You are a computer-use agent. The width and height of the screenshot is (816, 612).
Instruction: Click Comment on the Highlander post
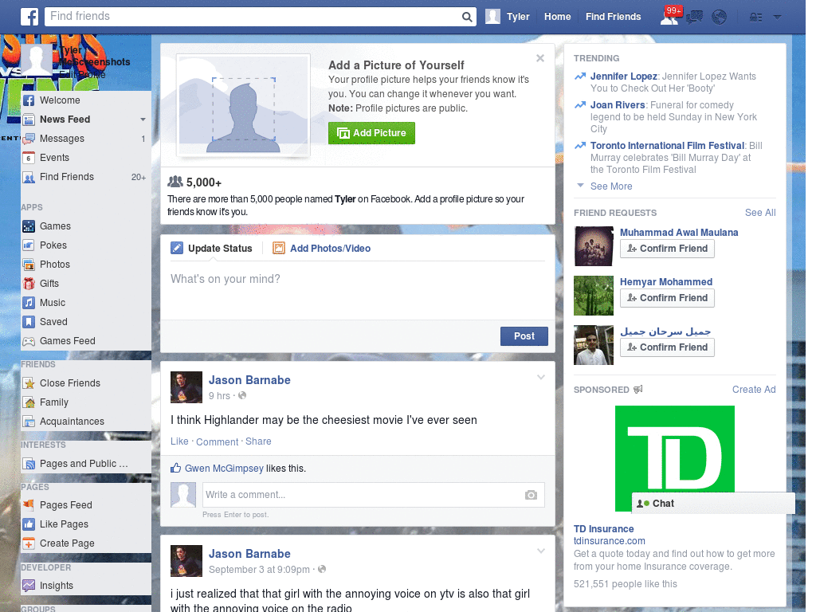click(217, 441)
